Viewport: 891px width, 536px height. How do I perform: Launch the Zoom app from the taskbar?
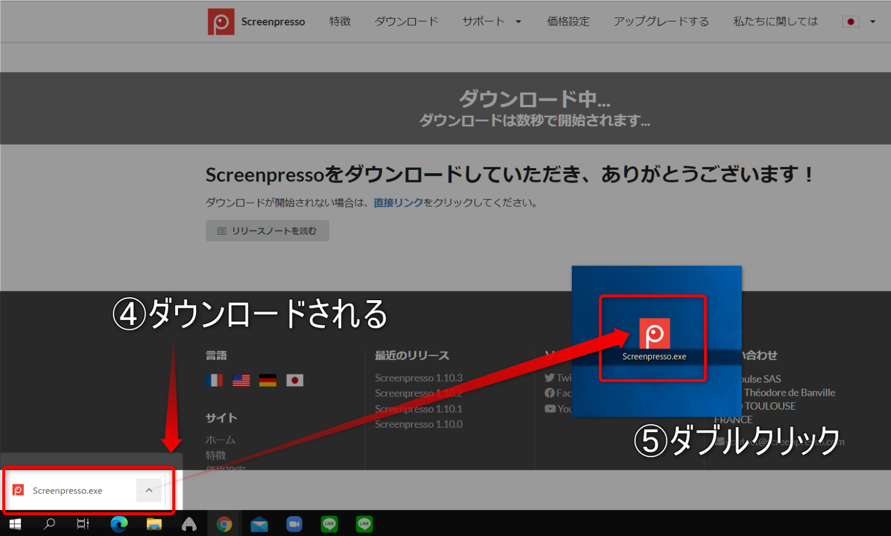tap(294, 523)
